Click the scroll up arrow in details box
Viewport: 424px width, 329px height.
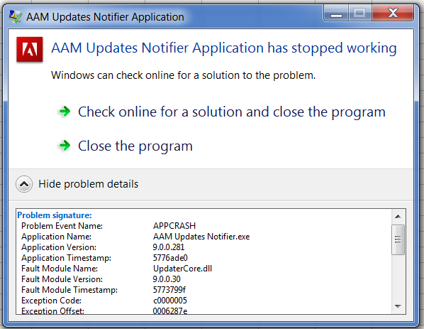tap(398, 216)
